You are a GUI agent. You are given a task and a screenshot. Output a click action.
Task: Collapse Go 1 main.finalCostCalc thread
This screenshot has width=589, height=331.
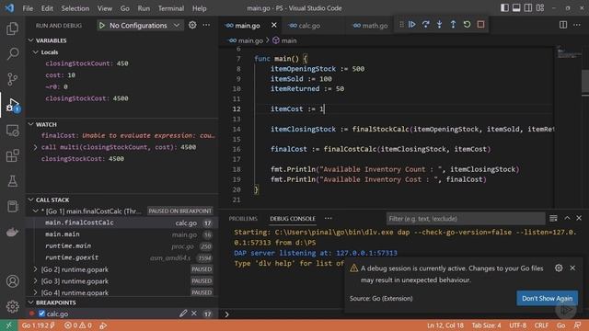tap(36, 211)
